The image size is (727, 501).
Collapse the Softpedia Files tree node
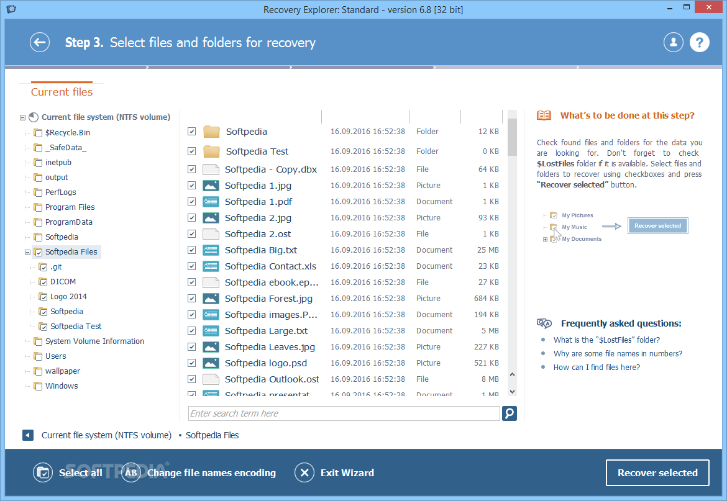click(x=27, y=252)
